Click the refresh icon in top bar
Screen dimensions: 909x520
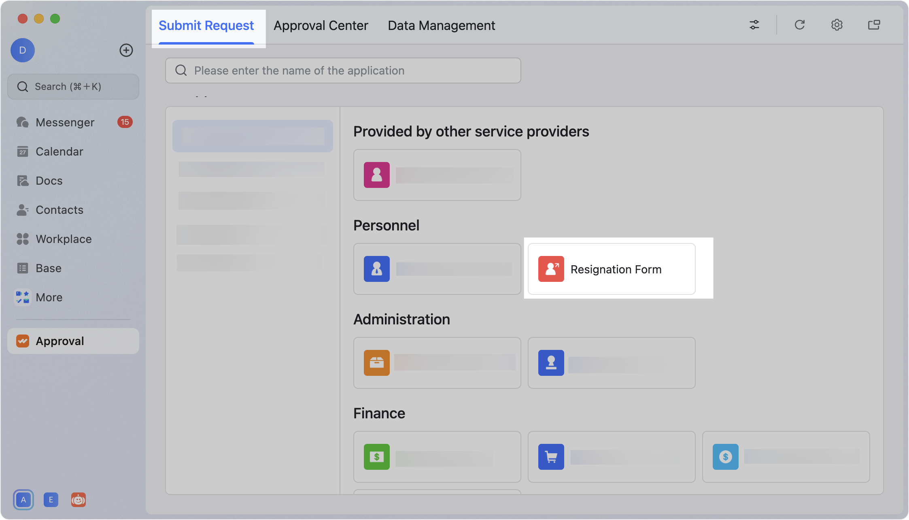[799, 25]
